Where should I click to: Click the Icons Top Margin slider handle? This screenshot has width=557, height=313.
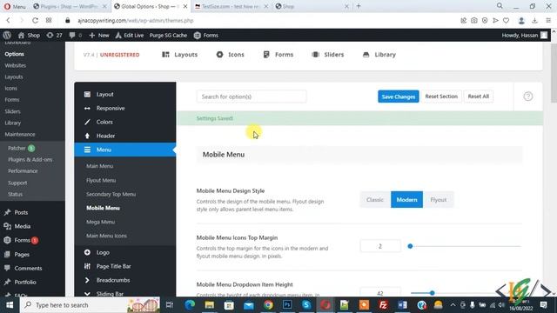(x=410, y=246)
